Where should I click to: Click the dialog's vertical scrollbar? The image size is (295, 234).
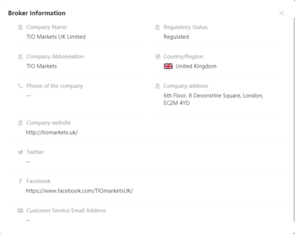(294, 120)
